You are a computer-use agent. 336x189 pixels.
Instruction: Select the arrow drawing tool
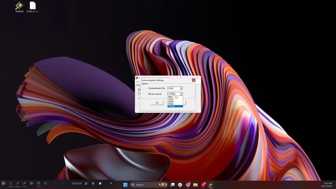(17, 183)
